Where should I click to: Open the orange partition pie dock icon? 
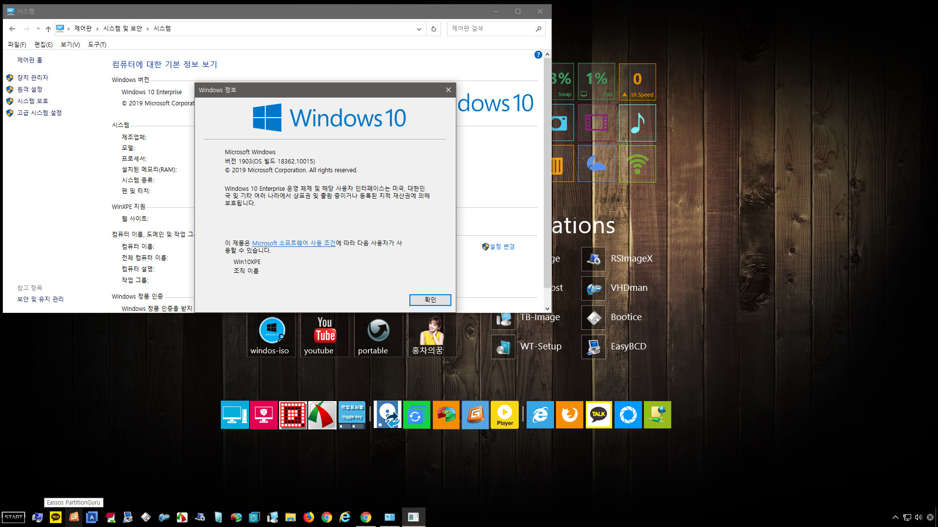point(446,415)
